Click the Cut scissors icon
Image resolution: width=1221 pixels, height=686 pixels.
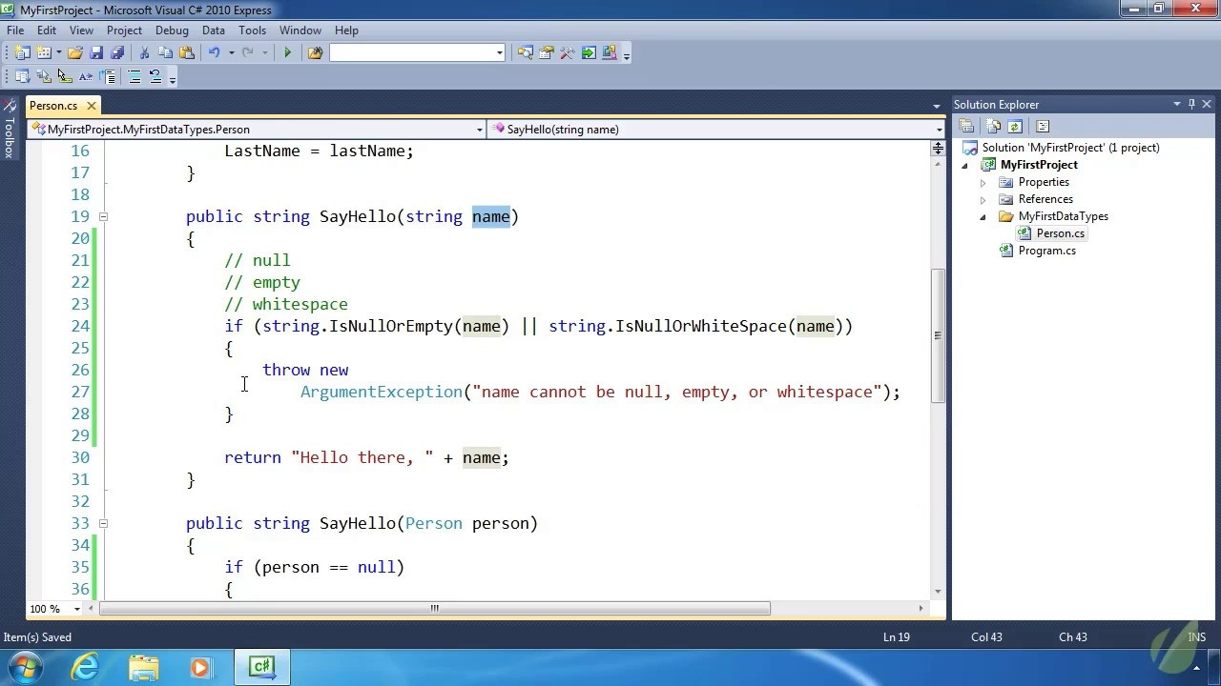[x=144, y=53]
